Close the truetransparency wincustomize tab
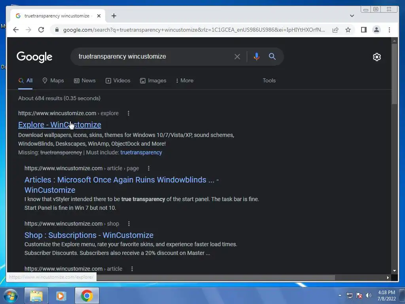 (x=98, y=16)
